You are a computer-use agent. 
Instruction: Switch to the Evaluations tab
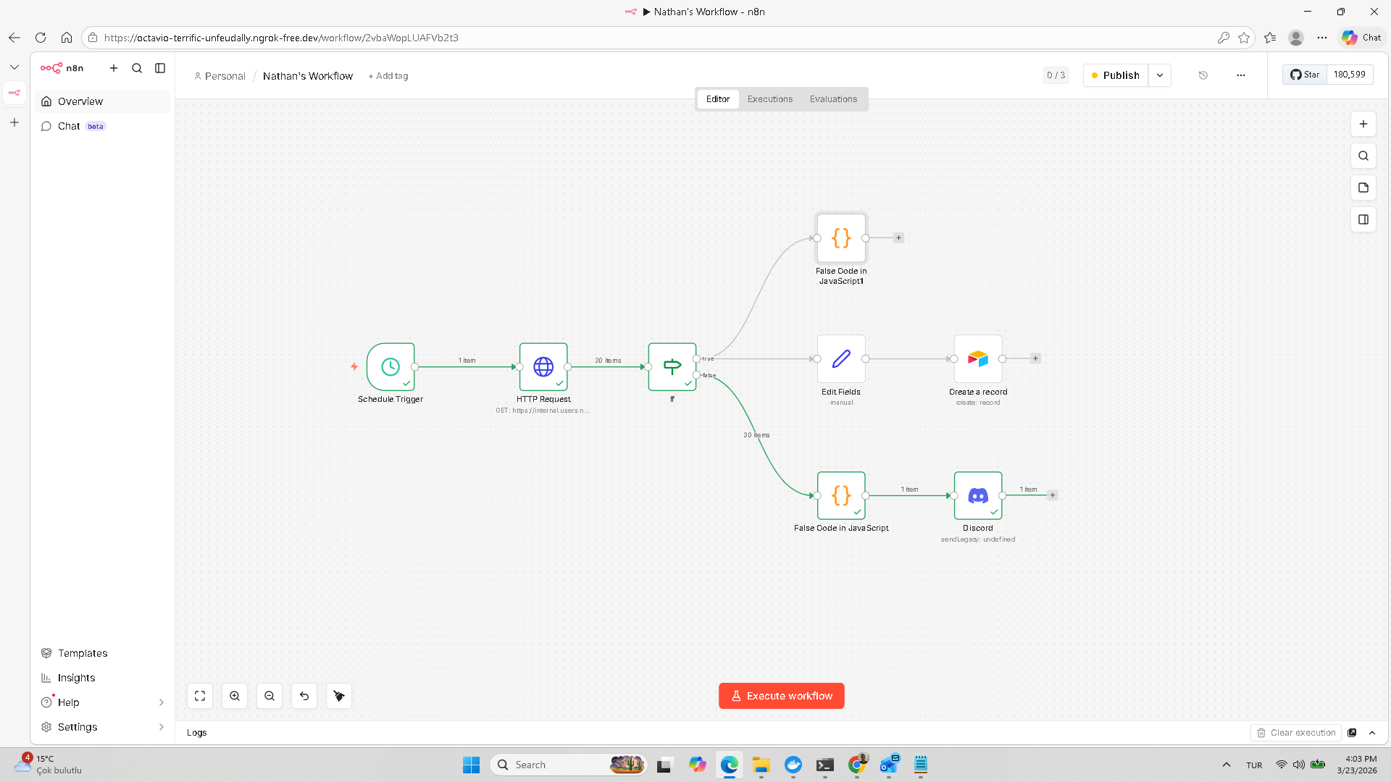[x=833, y=99]
